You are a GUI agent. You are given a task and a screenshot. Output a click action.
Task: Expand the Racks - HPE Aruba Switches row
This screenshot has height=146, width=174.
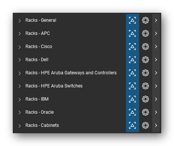pyautogui.click(x=19, y=86)
